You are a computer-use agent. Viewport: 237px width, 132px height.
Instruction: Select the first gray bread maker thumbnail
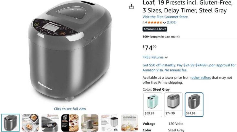point(10,123)
